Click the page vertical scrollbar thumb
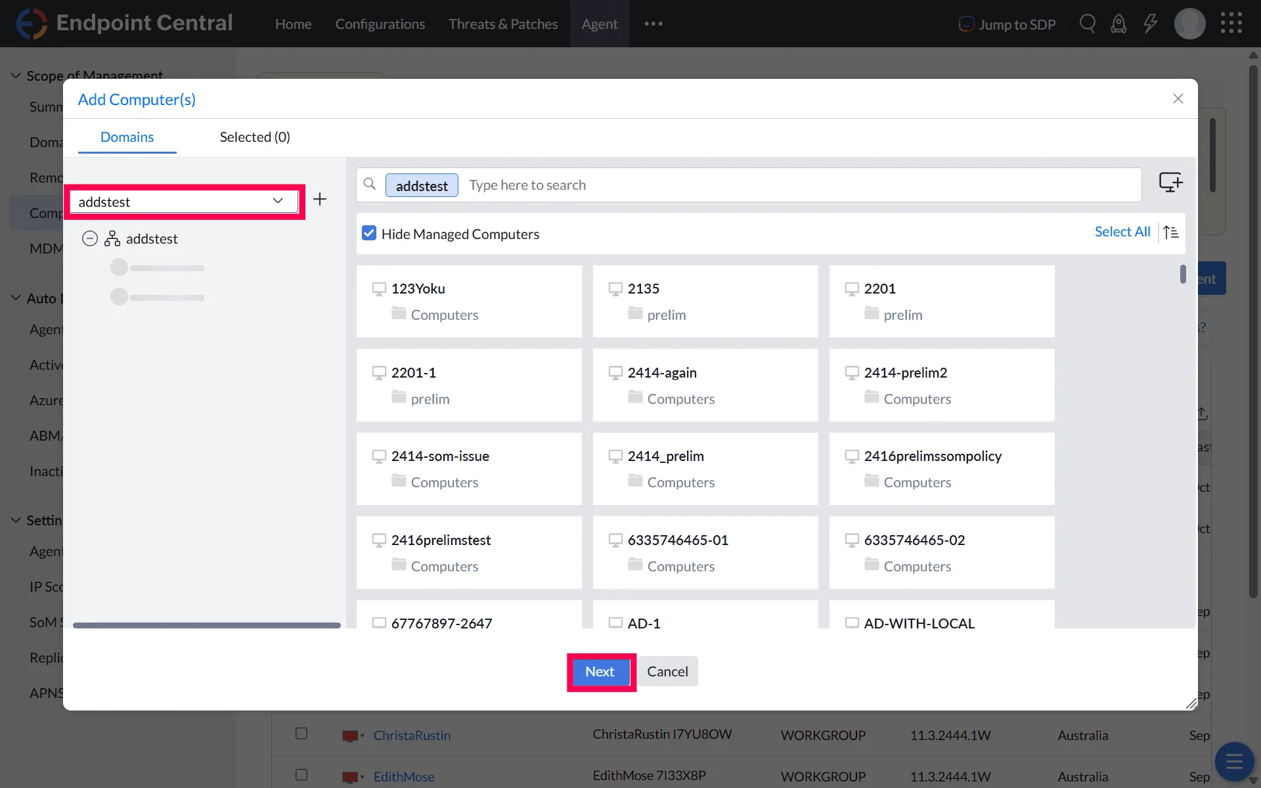 click(1253, 332)
